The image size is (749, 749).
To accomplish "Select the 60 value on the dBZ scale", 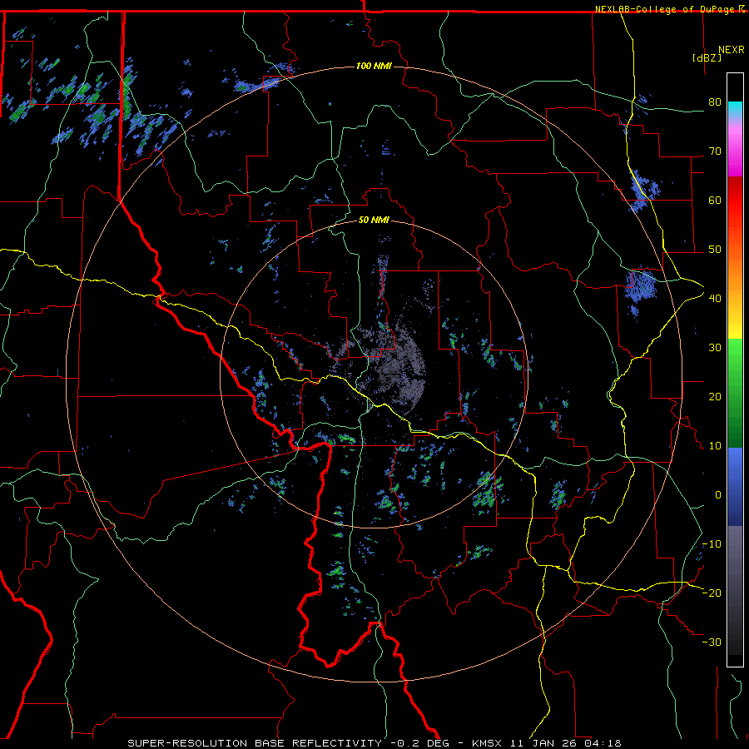I will (715, 200).
